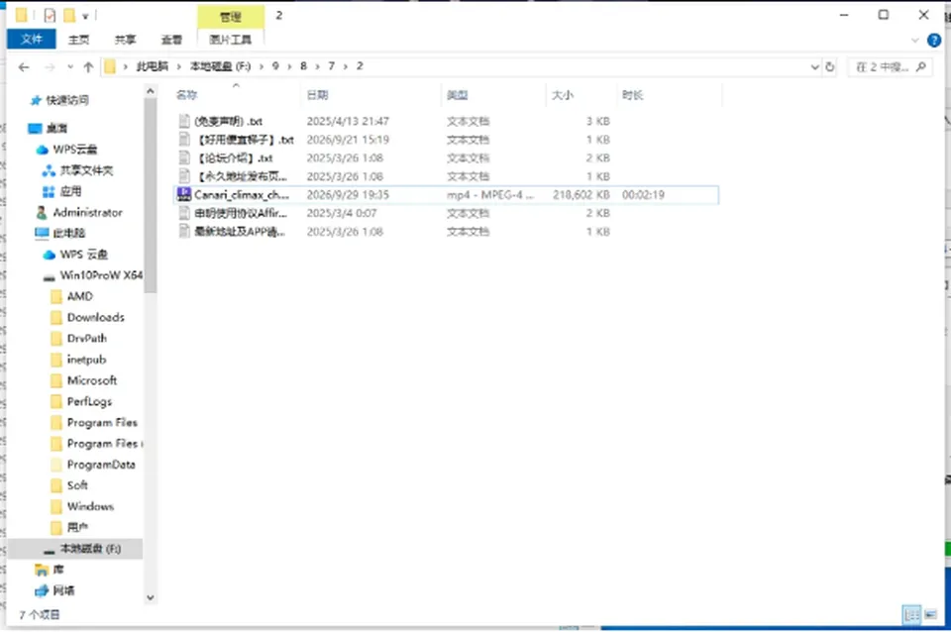Screen dimensions: 951x632
Task: Switch to the 查看 ribbon tab
Action: coord(171,40)
